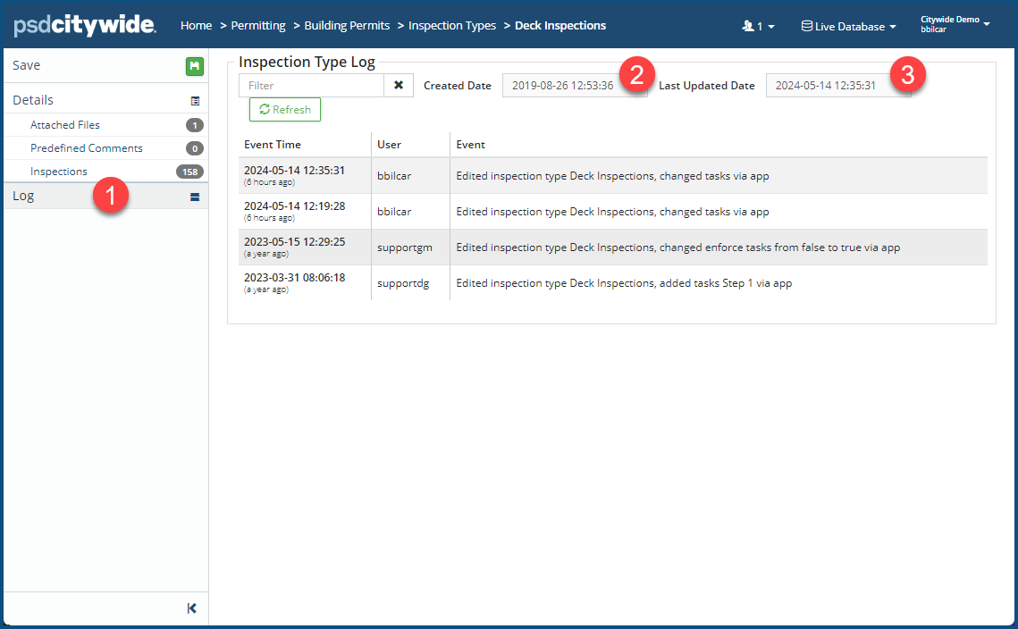Screen dimensions: 1018x629
Task: Click the Home breadcrumb link
Action: coord(196,25)
